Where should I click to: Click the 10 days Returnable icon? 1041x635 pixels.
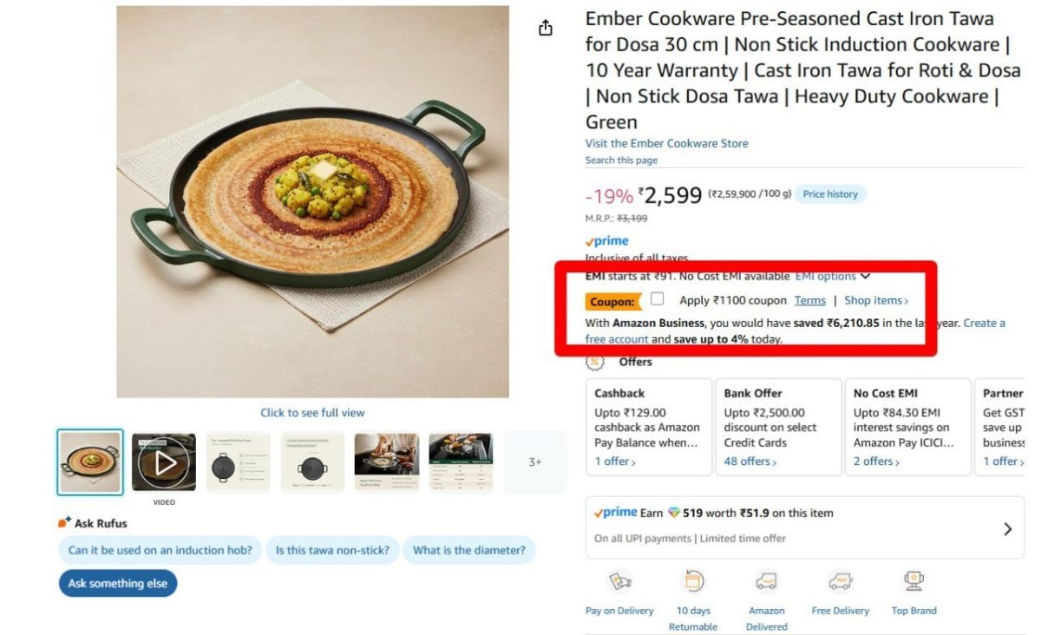coord(693,581)
